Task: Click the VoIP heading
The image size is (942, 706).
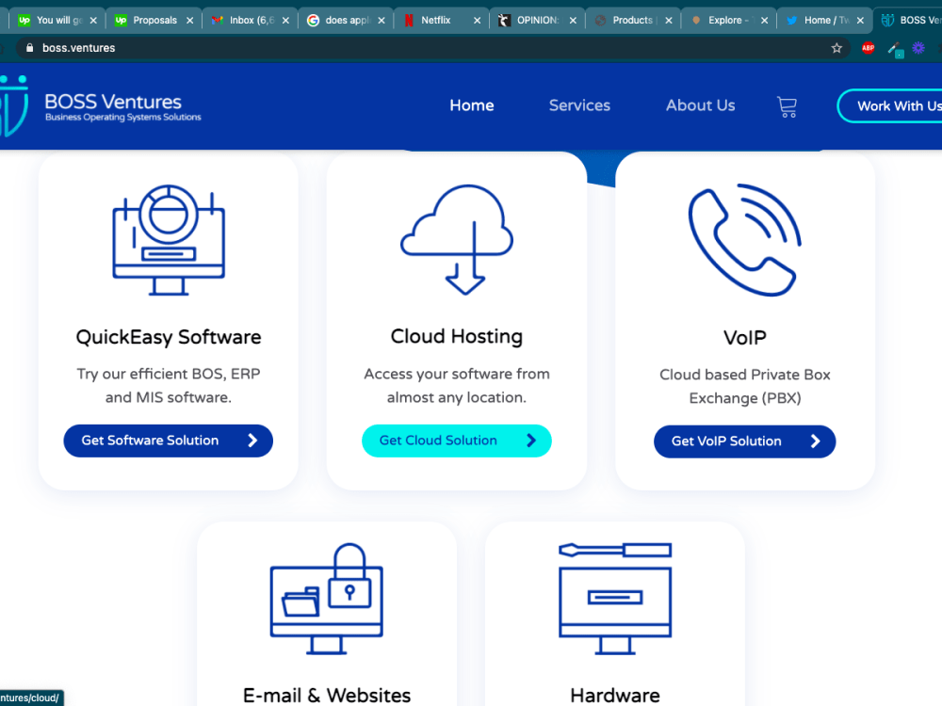Action: pos(744,337)
